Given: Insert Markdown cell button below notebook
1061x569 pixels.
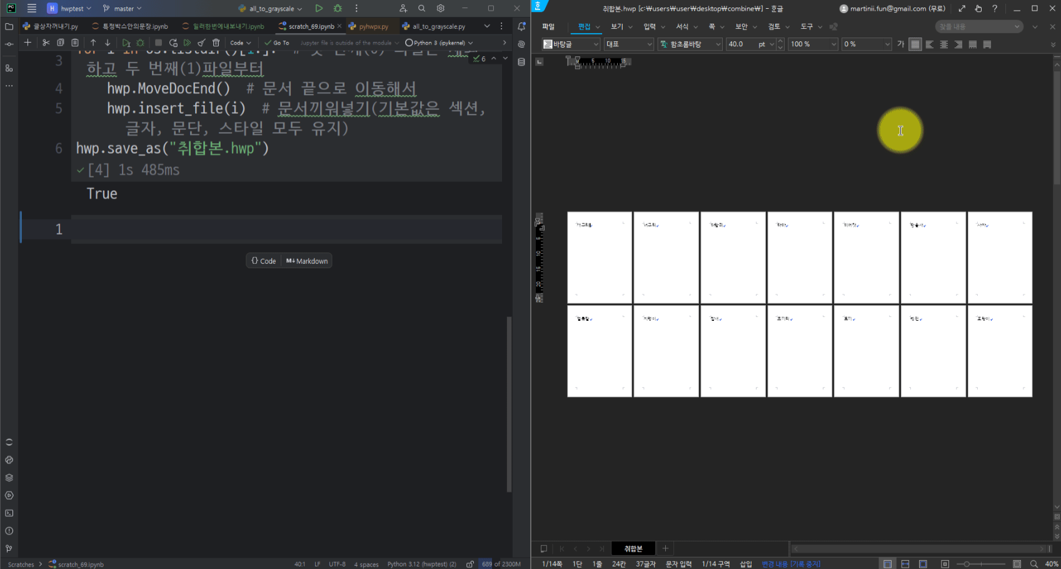Looking at the screenshot, I should click(x=307, y=261).
